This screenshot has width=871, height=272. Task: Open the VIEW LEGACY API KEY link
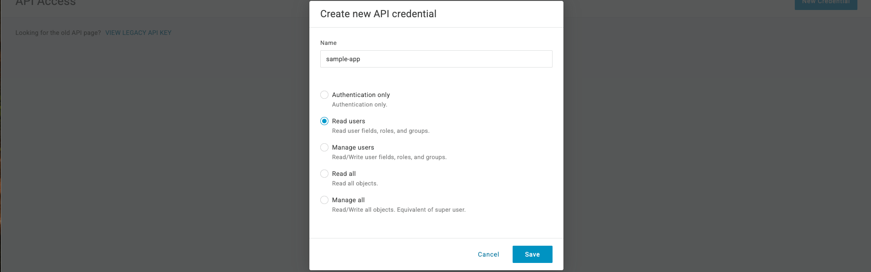(138, 33)
